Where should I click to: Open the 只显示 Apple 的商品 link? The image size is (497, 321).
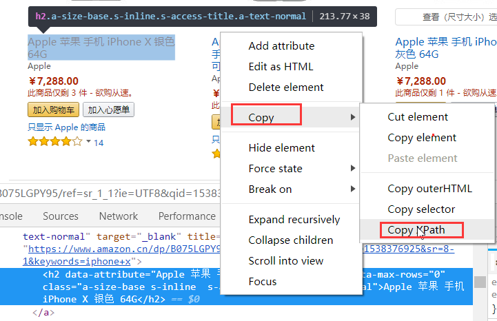click(66, 127)
